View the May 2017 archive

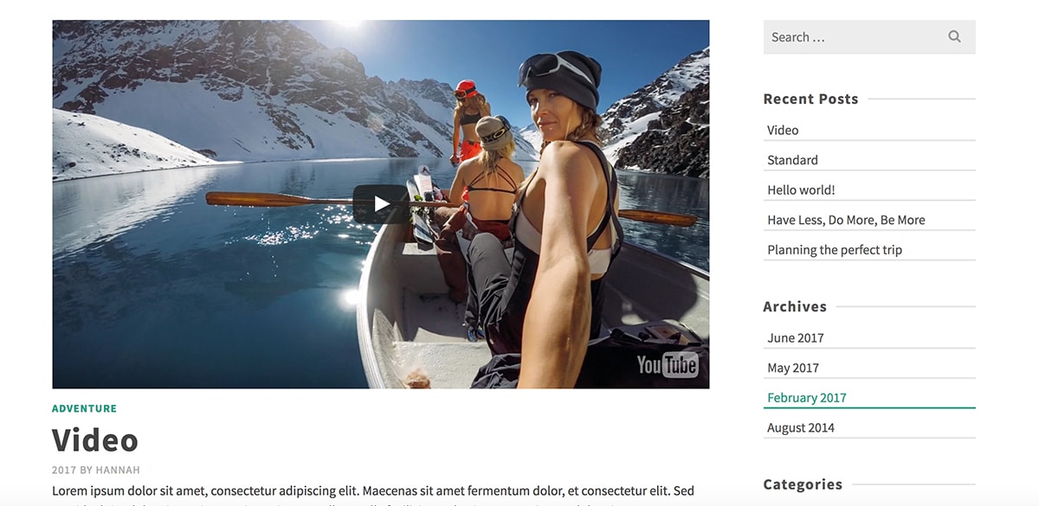click(x=792, y=368)
